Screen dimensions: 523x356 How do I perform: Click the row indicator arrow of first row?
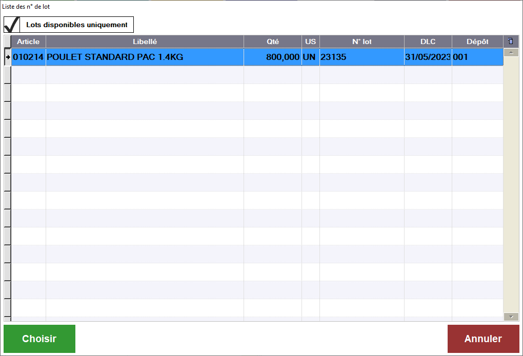pyautogui.click(x=8, y=57)
